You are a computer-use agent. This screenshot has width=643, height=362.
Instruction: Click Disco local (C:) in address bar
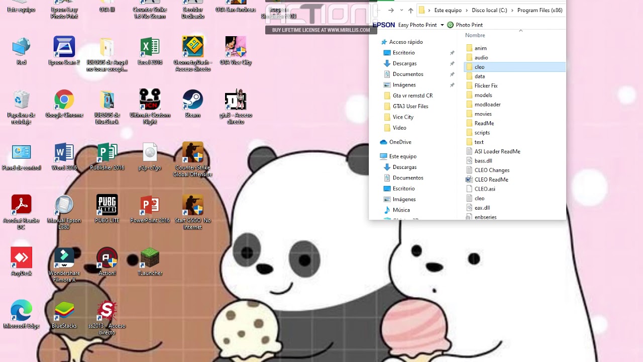tap(489, 10)
